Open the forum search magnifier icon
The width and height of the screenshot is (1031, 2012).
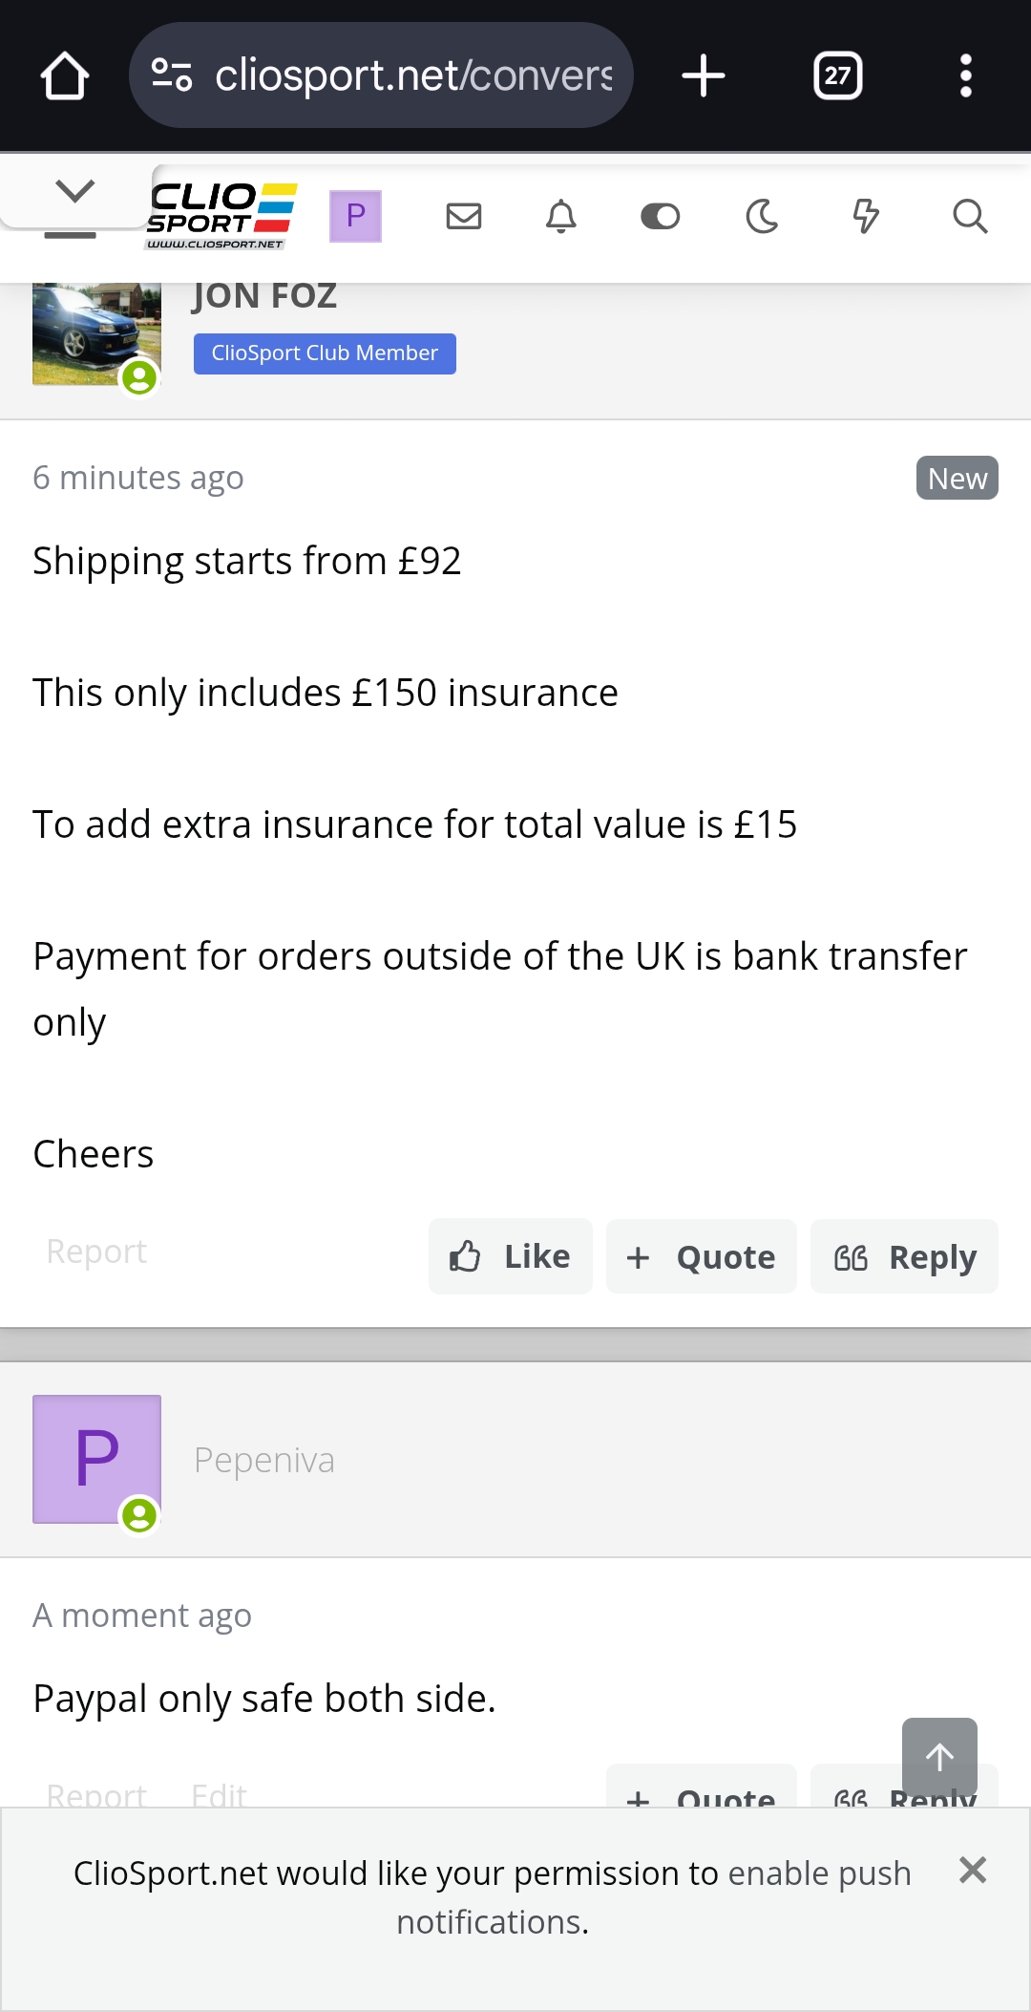tap(970, 216)
